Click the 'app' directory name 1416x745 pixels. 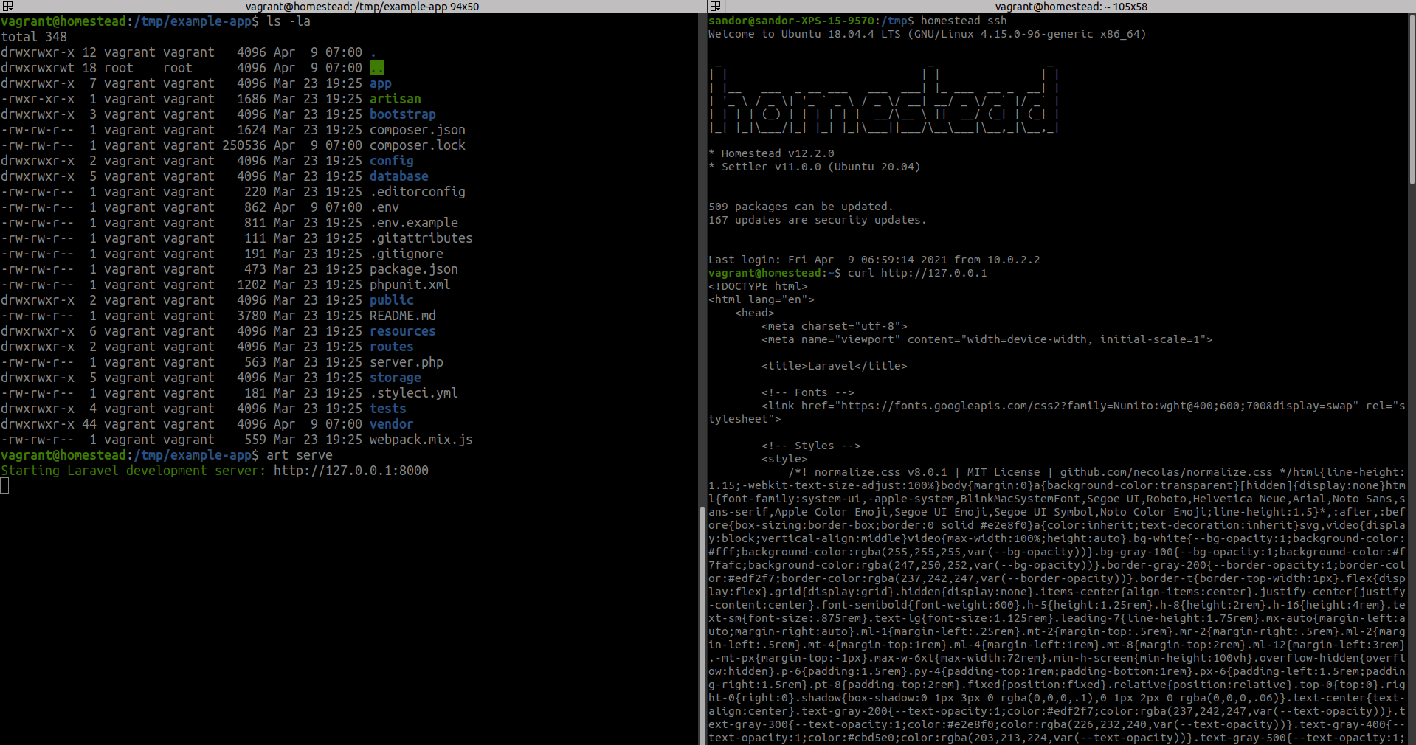(x=381, y=83)
